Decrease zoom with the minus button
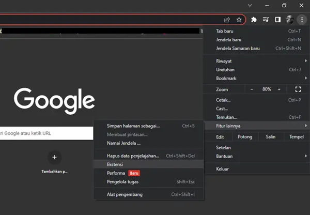Image resolution: width=310 pixels, height=215 pixels. click(x=252, y=89)
